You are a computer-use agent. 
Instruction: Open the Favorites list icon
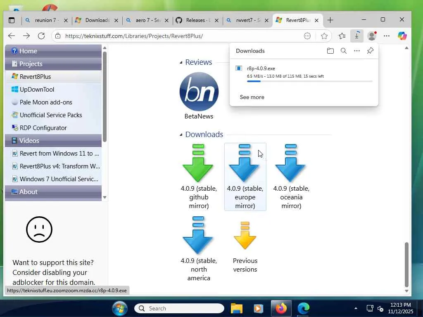tap(342, 36)
